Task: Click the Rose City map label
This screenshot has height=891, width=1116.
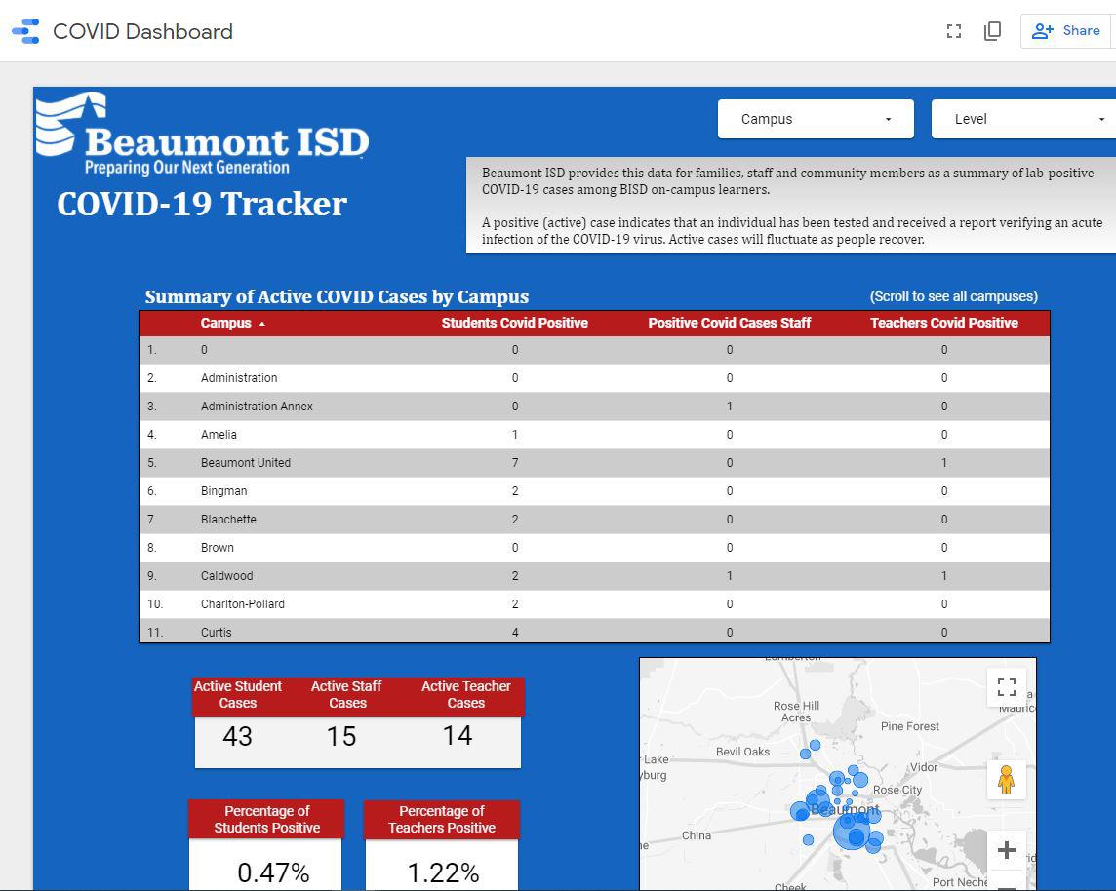Action: 897,790
